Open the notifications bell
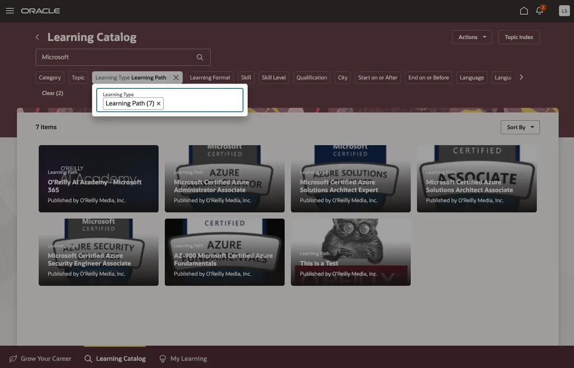Viewport: 574px width, 368px height. pyautogui.click(x=540, y=11)
